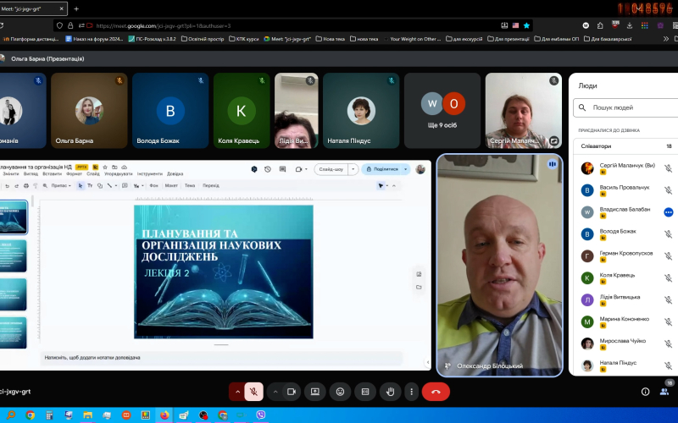
Task: Click the people icon with 18 badge
Action: tap(664, 392)
